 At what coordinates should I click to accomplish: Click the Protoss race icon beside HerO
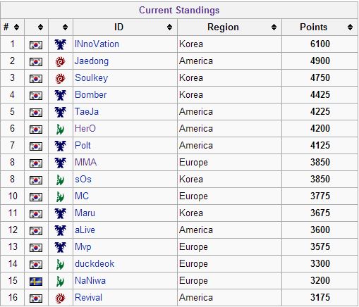(60, 129)
